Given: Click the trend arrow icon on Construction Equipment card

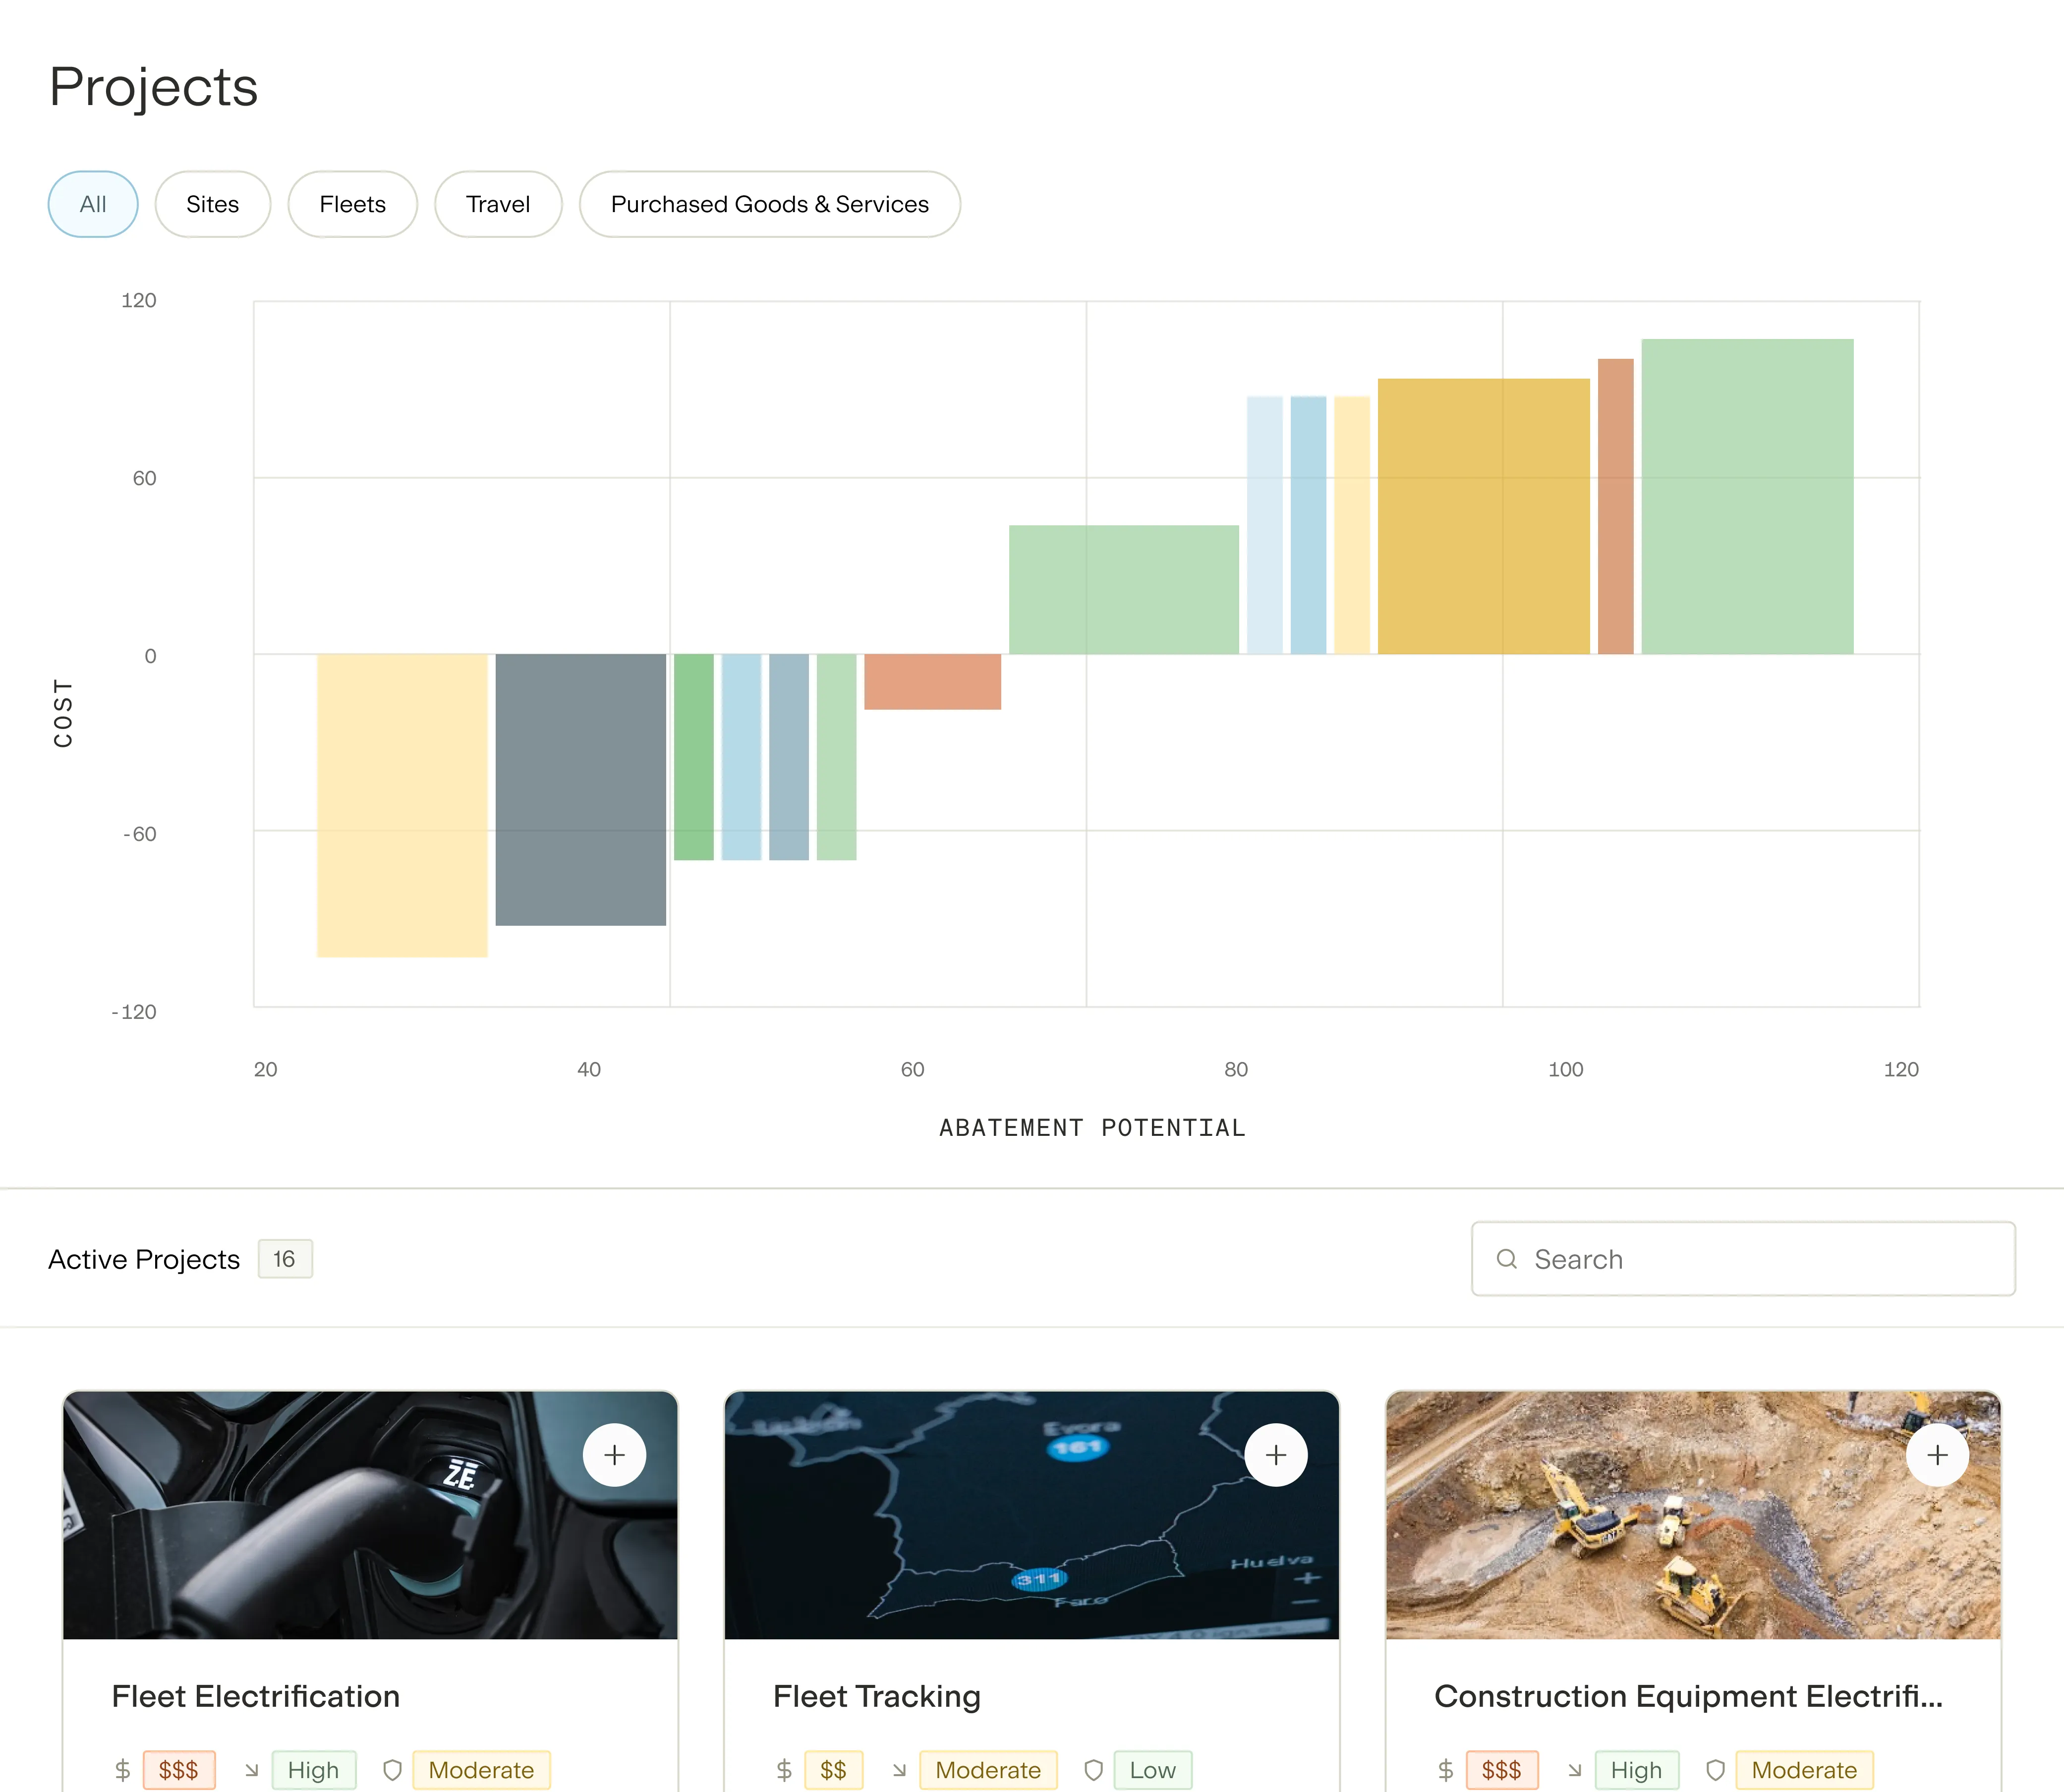Looking at the screenshot, I should [1575, 1770].
